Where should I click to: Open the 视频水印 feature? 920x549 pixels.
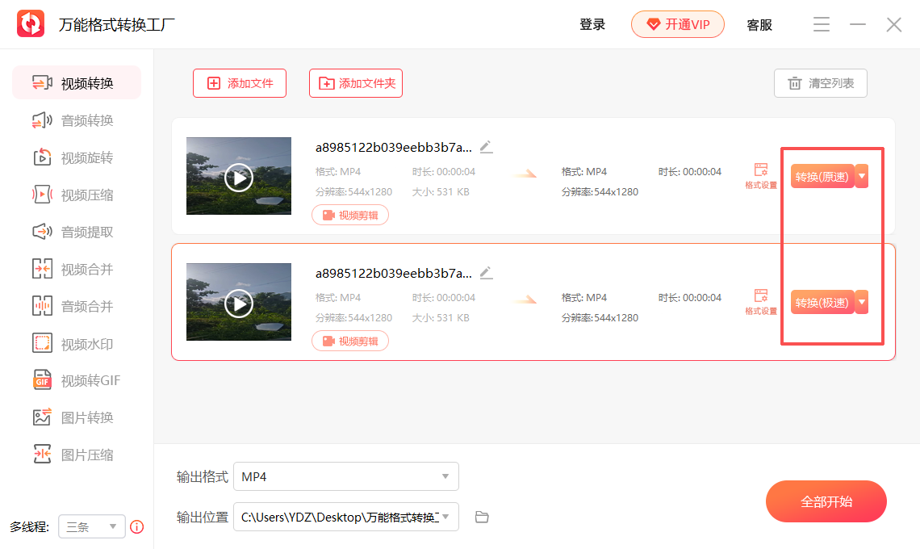77,342
